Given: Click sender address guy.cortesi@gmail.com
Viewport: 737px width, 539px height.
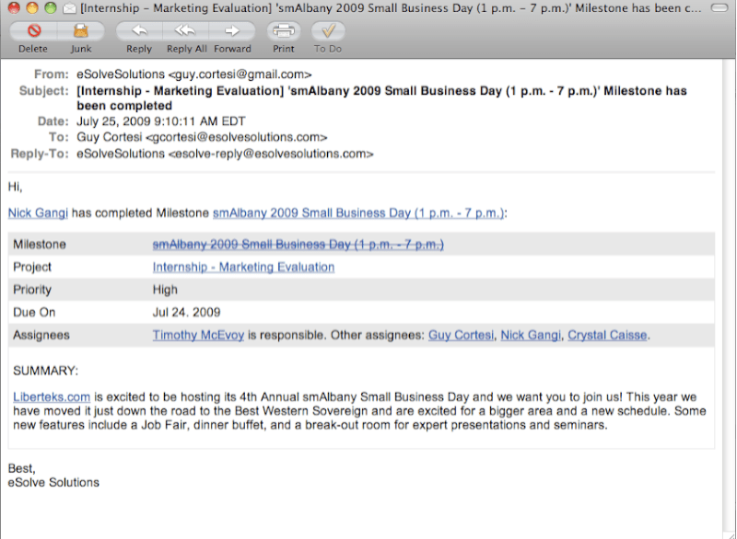Looking at the screenshot, I should click(240, 75).
